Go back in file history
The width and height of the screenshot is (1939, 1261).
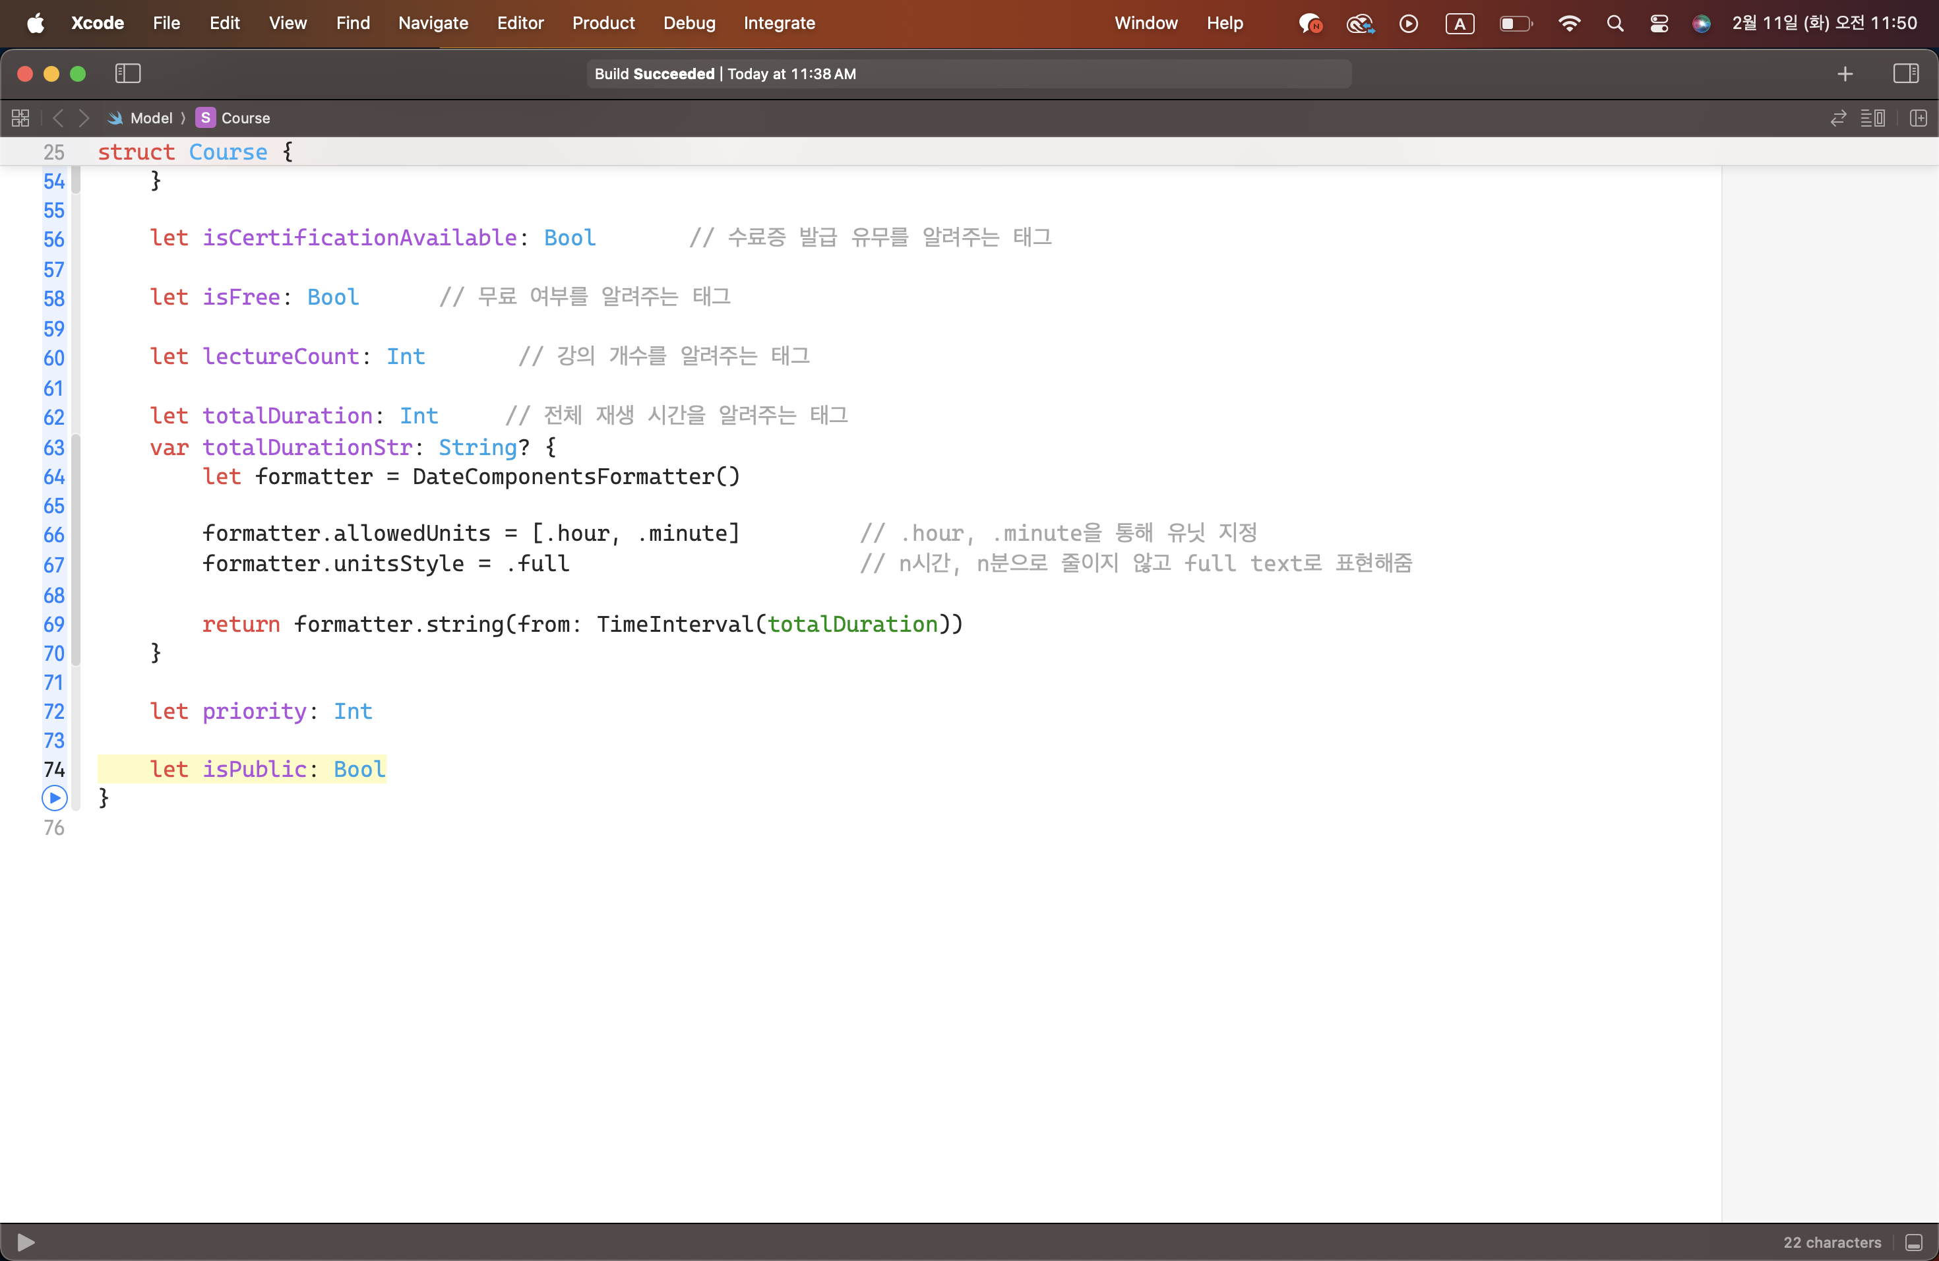[58, 118]
